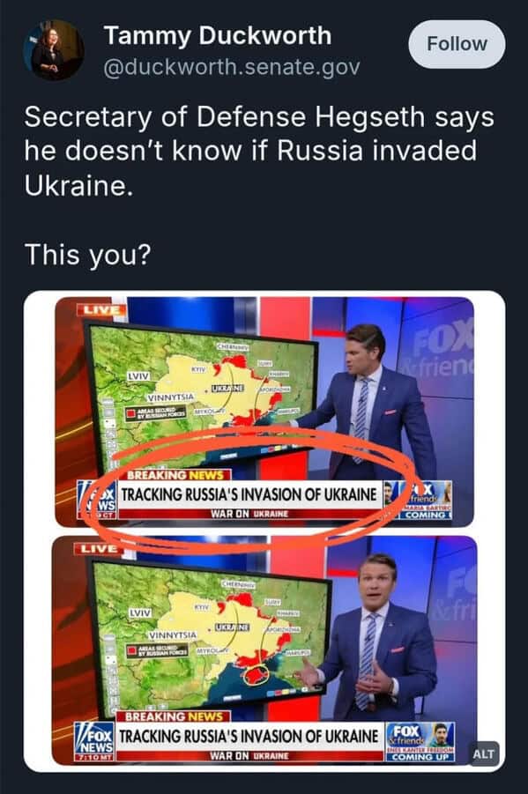Click the post text about Secretary Hegseth

pos(258,151)
